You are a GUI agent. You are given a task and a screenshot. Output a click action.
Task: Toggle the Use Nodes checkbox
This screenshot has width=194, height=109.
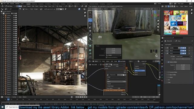(119, 61)
